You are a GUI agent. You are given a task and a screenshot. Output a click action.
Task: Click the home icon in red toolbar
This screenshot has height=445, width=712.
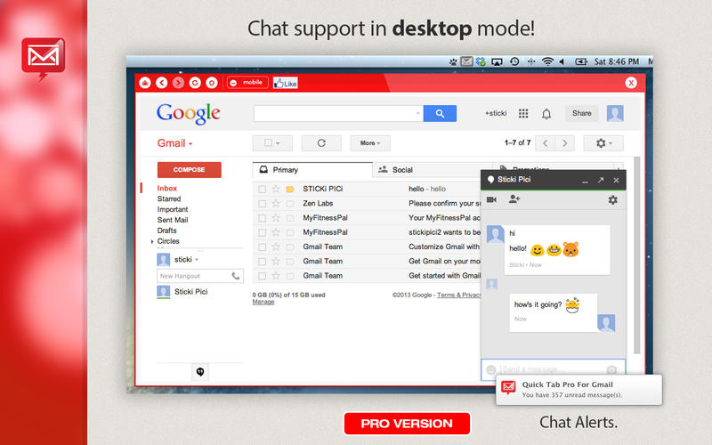pos(145,83)
